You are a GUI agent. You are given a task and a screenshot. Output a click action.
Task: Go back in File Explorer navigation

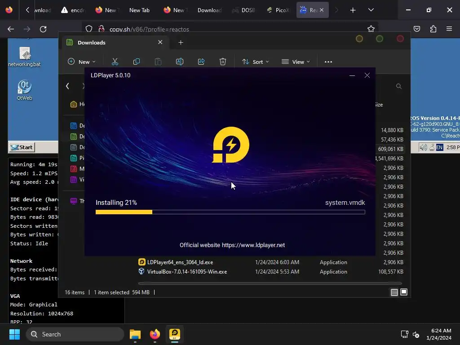67,86
